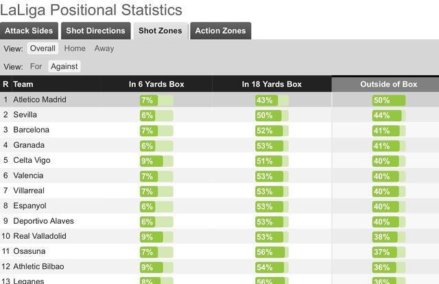The image size is (439, 284).
Task: Click the Barcelona team link
Action: (x=31, y=130)
